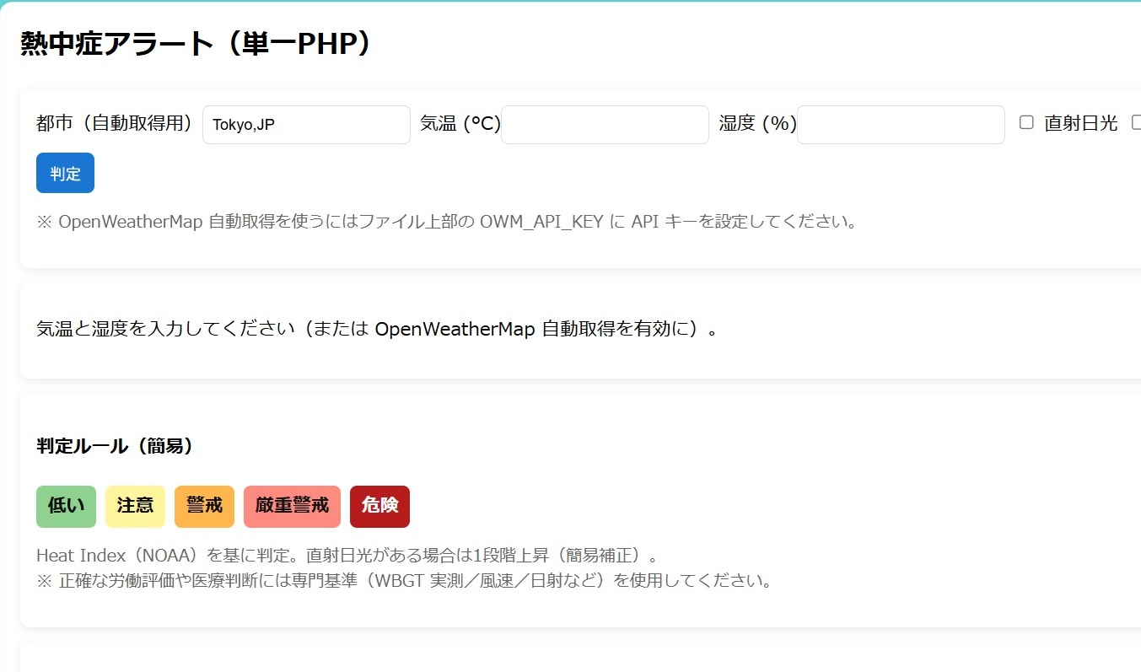Click the Heat Index (NOAA) description line
The height and width of the screenshot is (672, 1141).
[346, 556]
